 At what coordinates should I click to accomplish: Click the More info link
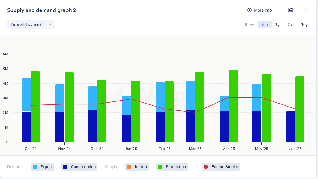tap(263, 10)
